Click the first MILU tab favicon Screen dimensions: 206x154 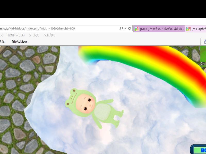137,29
